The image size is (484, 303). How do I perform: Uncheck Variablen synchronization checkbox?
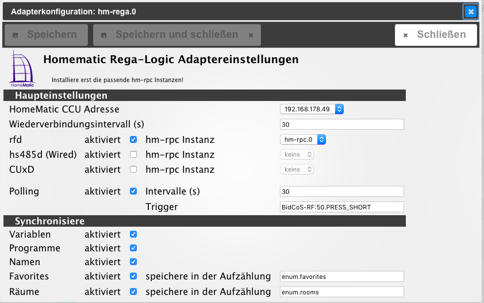133,234
